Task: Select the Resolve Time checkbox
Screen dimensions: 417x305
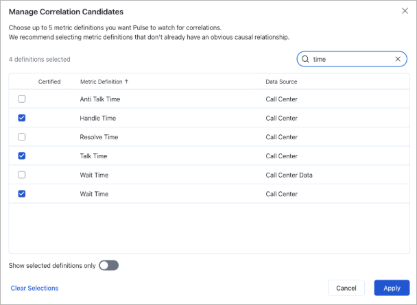Action: point(22,137)
